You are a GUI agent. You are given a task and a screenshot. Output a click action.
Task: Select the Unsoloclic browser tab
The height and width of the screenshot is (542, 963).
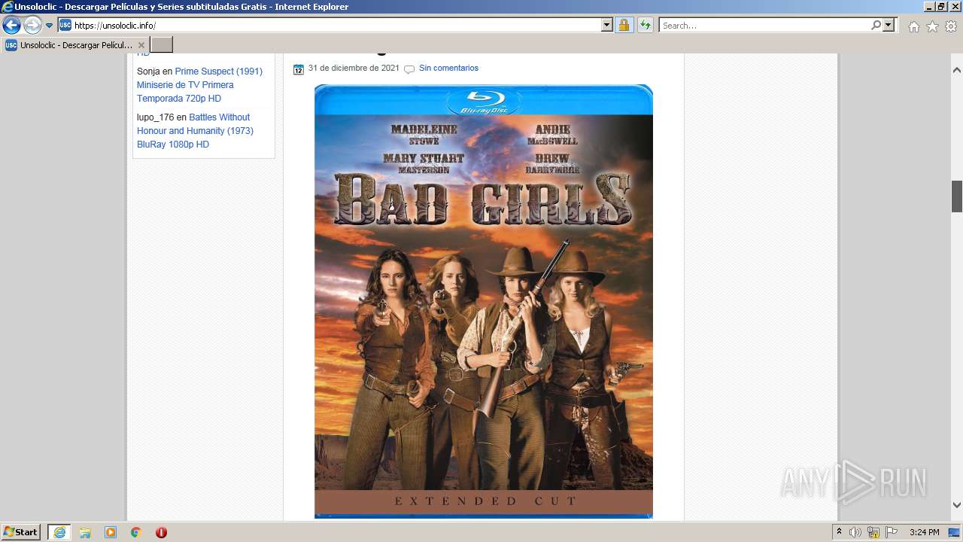[75, 45]
